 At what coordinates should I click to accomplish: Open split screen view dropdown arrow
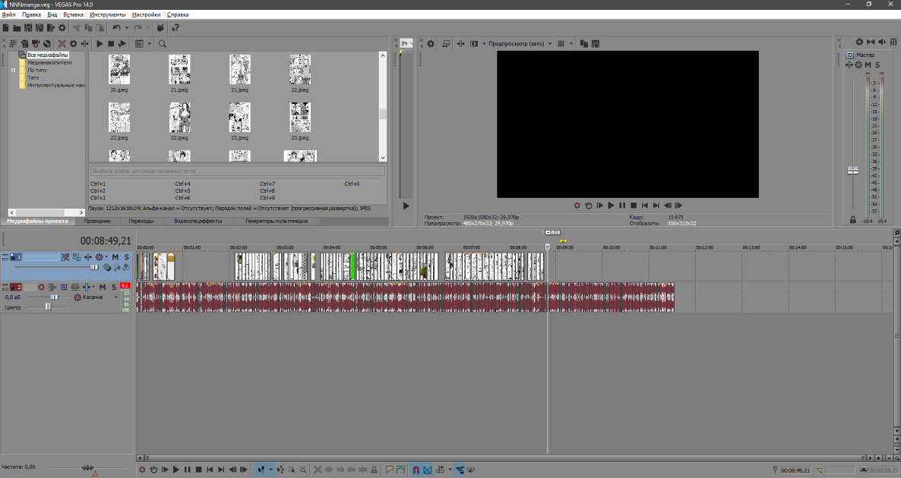[x=484, y=43]
